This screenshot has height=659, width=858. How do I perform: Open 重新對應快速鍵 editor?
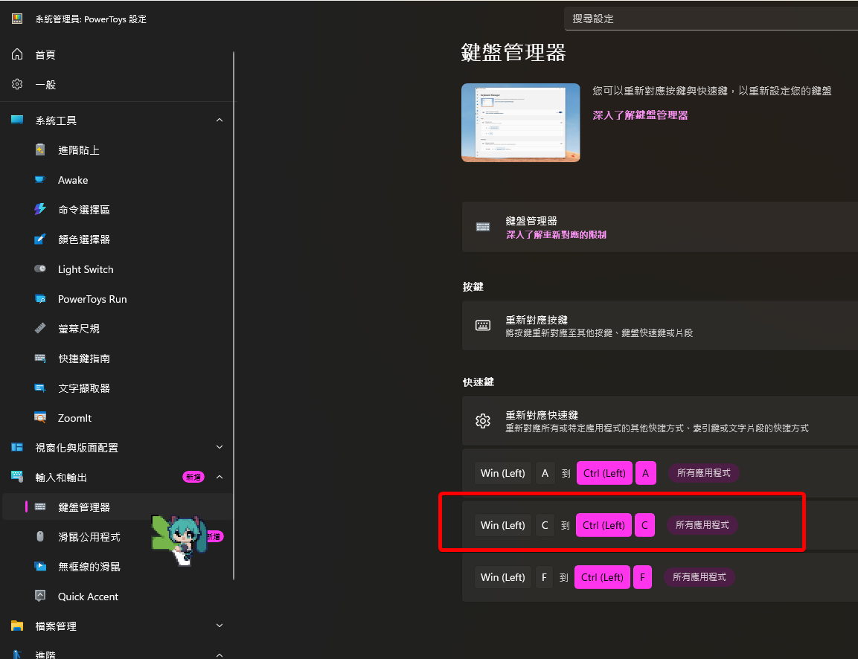pyautogui.click(x=660, y=420)
